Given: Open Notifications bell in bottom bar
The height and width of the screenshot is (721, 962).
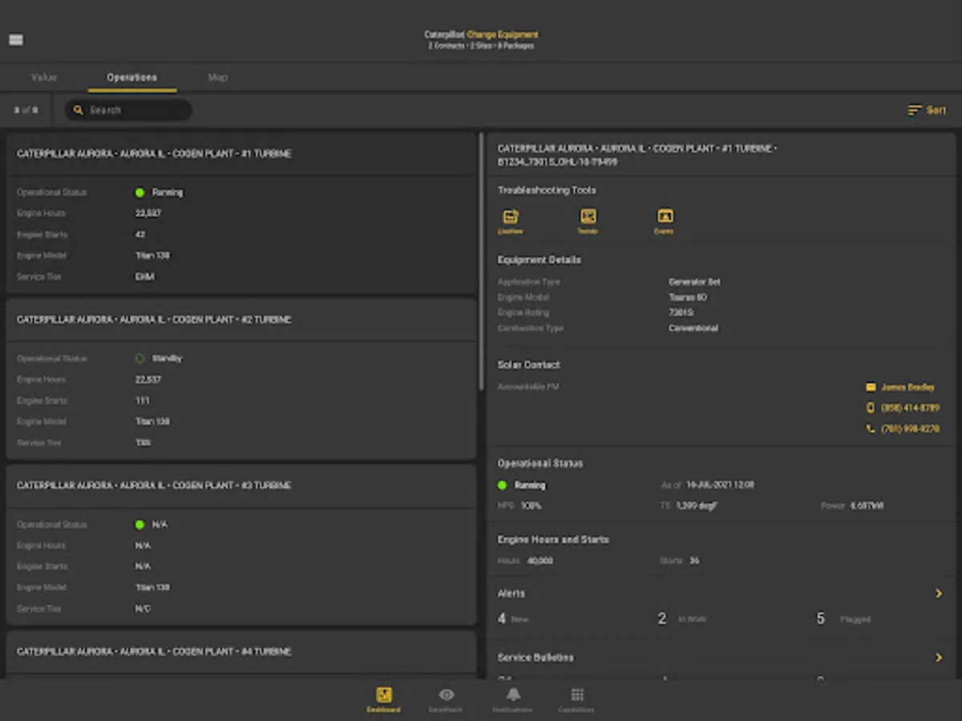Looking at the screenshot, I should coord(513,699).
